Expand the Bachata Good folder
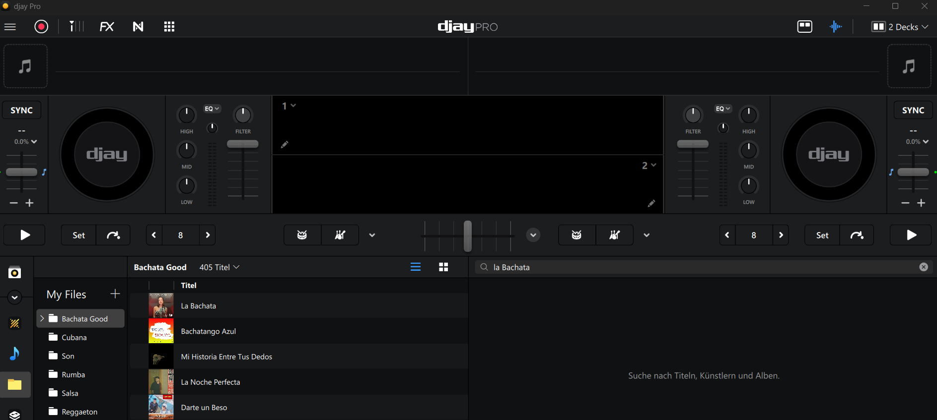The height and width of the screenshot is (420, 937). tap(42, 318)
